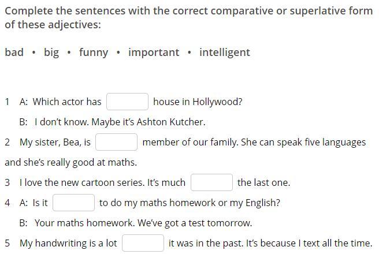The width and height of the screenshot is (390, 269).
Task: Click sentence number 2 beside "My sister, Bea"
Action: coord(8,142)
